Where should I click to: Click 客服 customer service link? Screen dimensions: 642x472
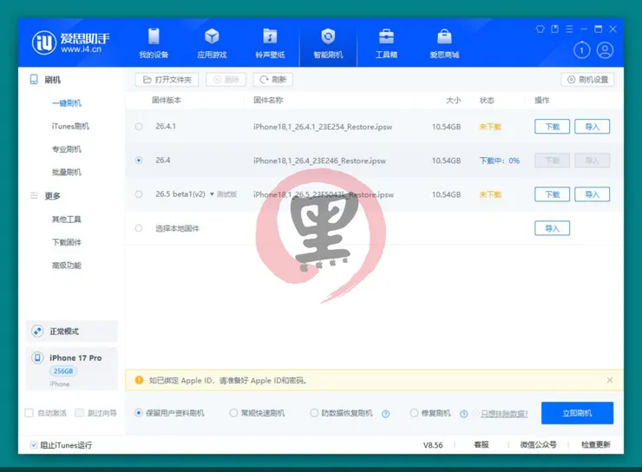(x=481, y=444)
